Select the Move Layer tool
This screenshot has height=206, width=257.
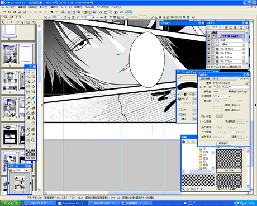(33, 87)
